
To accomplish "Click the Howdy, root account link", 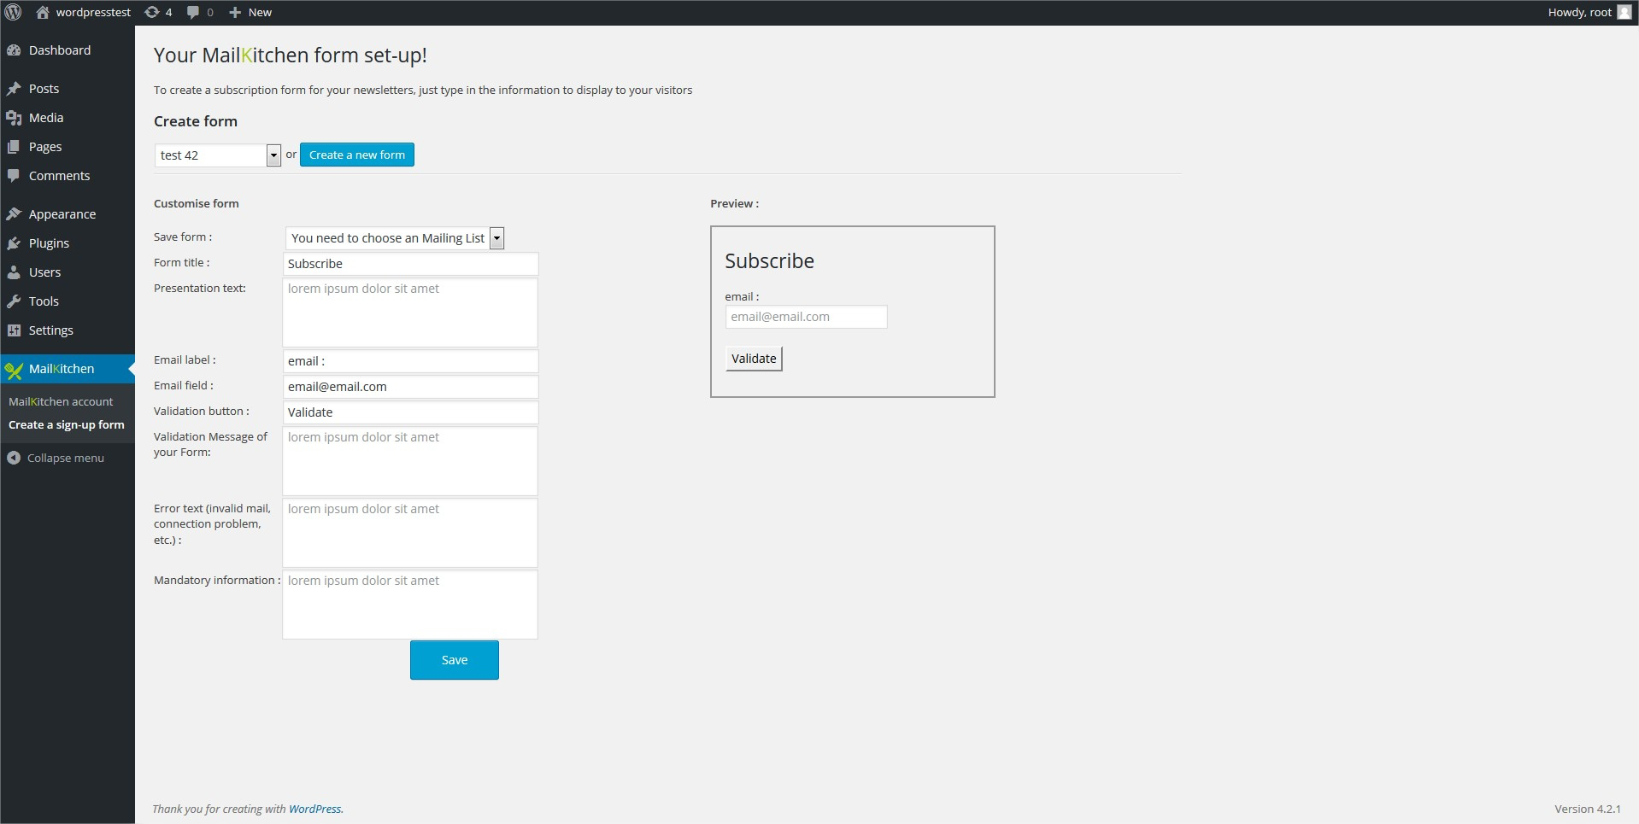I will pos(1580,12).
